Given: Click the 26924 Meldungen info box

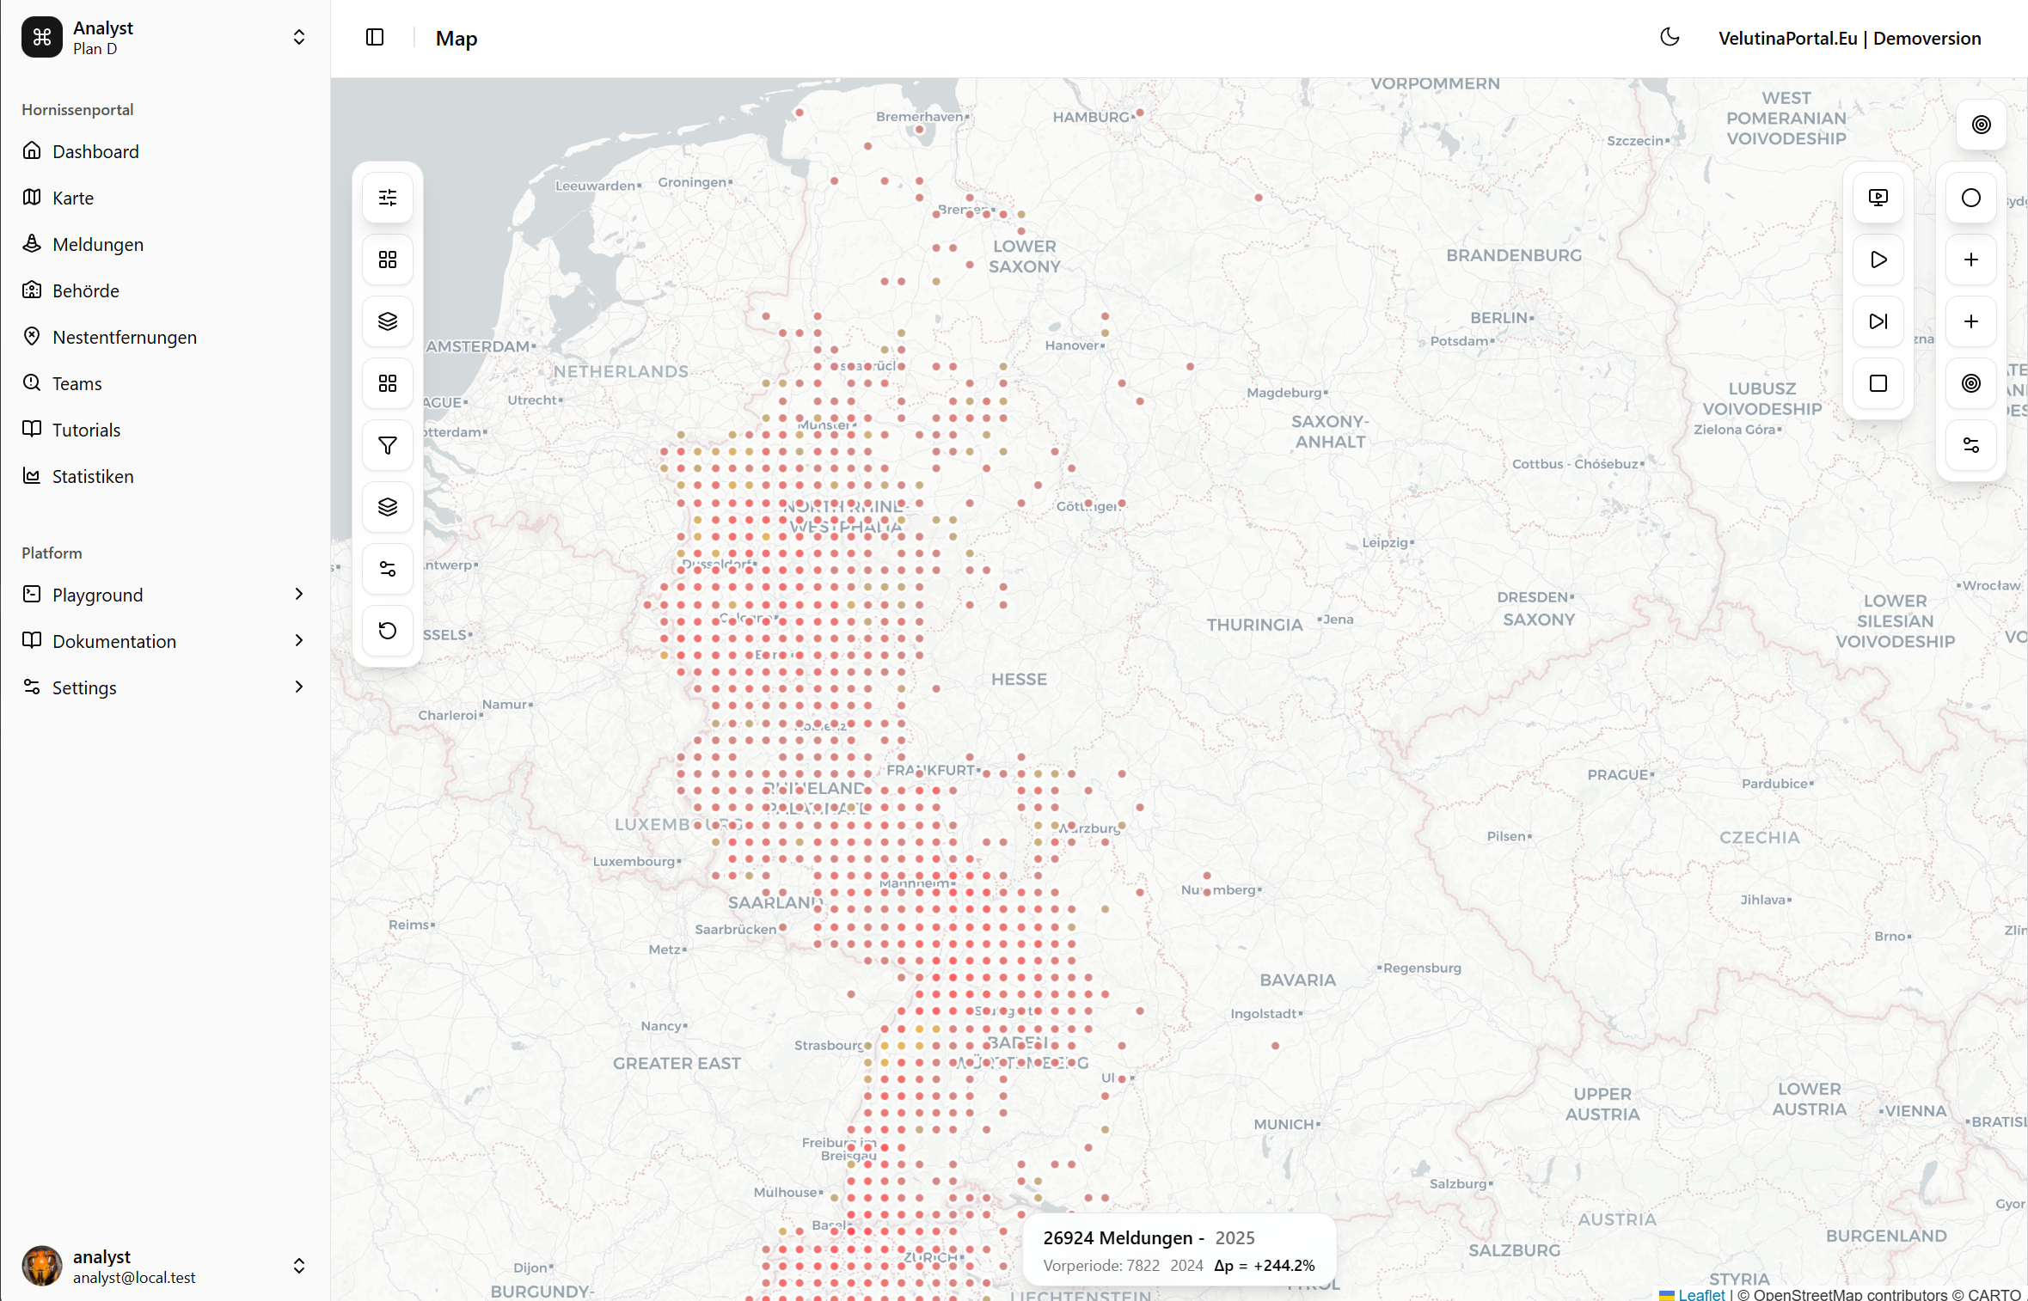Looking at the screenshot, I should (1178, 1250).
